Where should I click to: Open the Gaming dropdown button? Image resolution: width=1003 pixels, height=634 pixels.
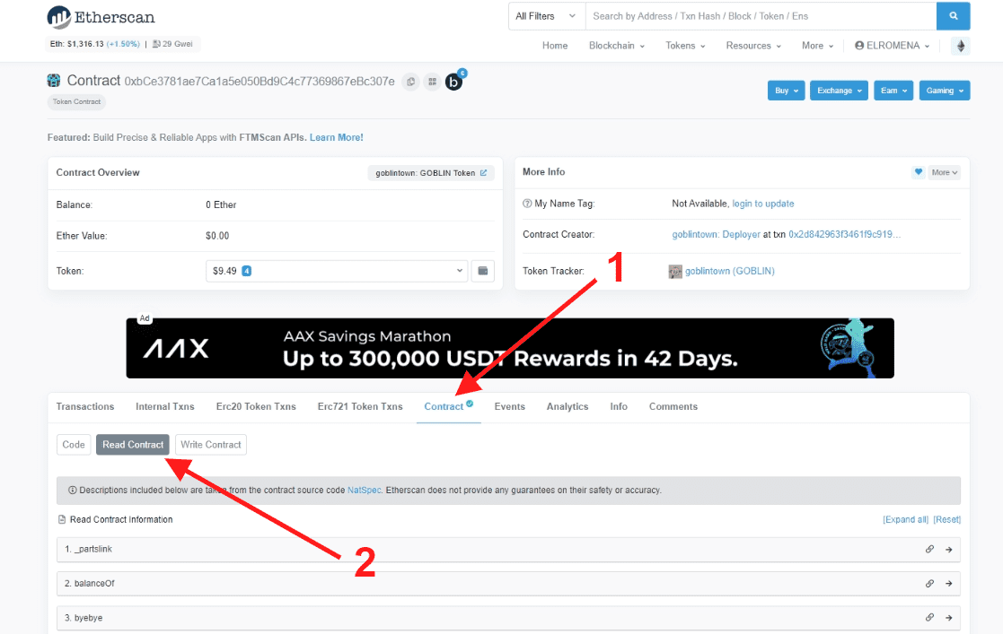tap(945, 91)
